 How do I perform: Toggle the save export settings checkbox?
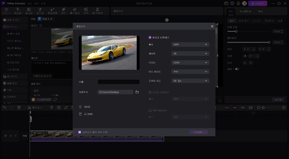80,132
